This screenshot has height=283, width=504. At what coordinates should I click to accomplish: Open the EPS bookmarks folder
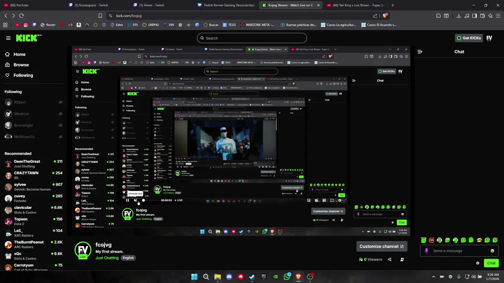[132, 25]
